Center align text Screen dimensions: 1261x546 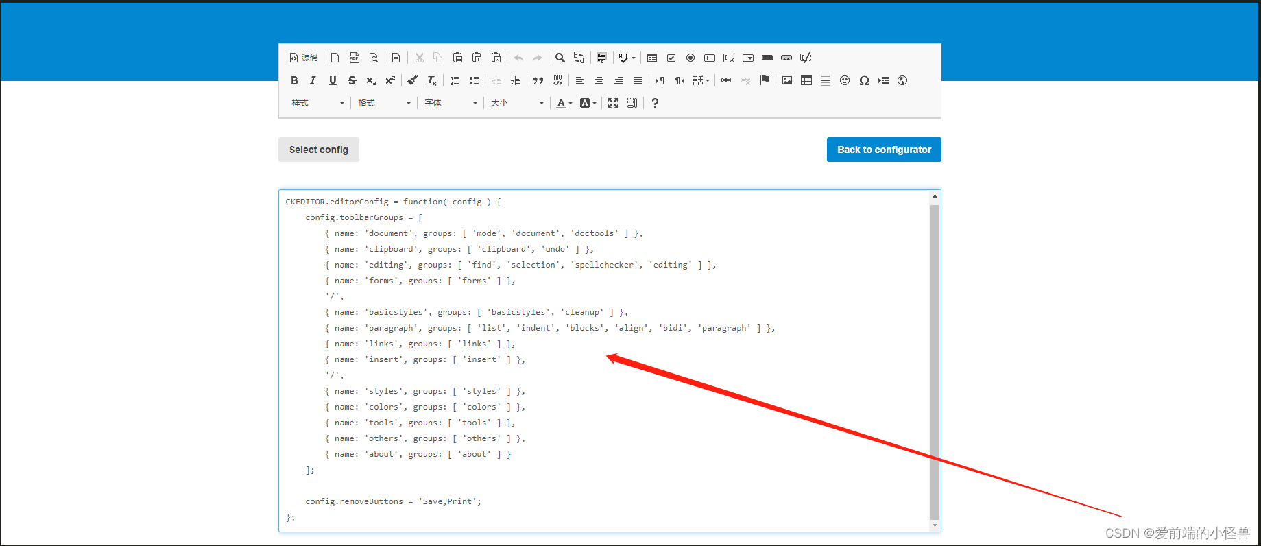point(599,80)
